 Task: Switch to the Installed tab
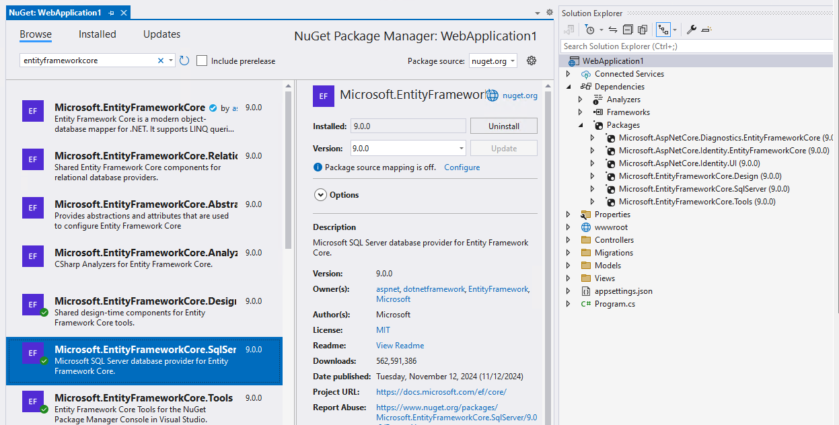click(98, 34)
